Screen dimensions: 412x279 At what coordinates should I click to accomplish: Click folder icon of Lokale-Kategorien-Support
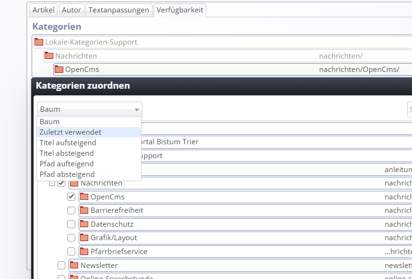click(x=39, y=42)
